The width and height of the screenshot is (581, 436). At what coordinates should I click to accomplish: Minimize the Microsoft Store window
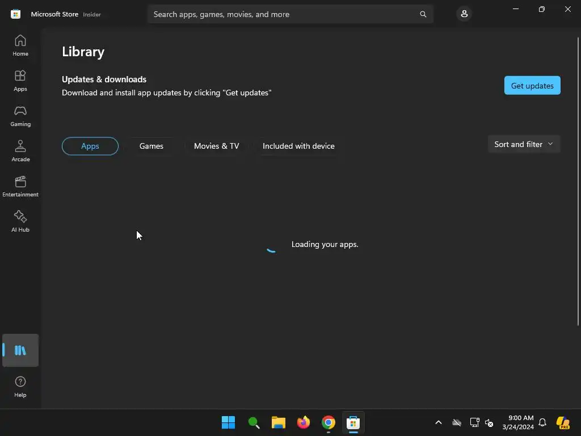click(515, 9)
